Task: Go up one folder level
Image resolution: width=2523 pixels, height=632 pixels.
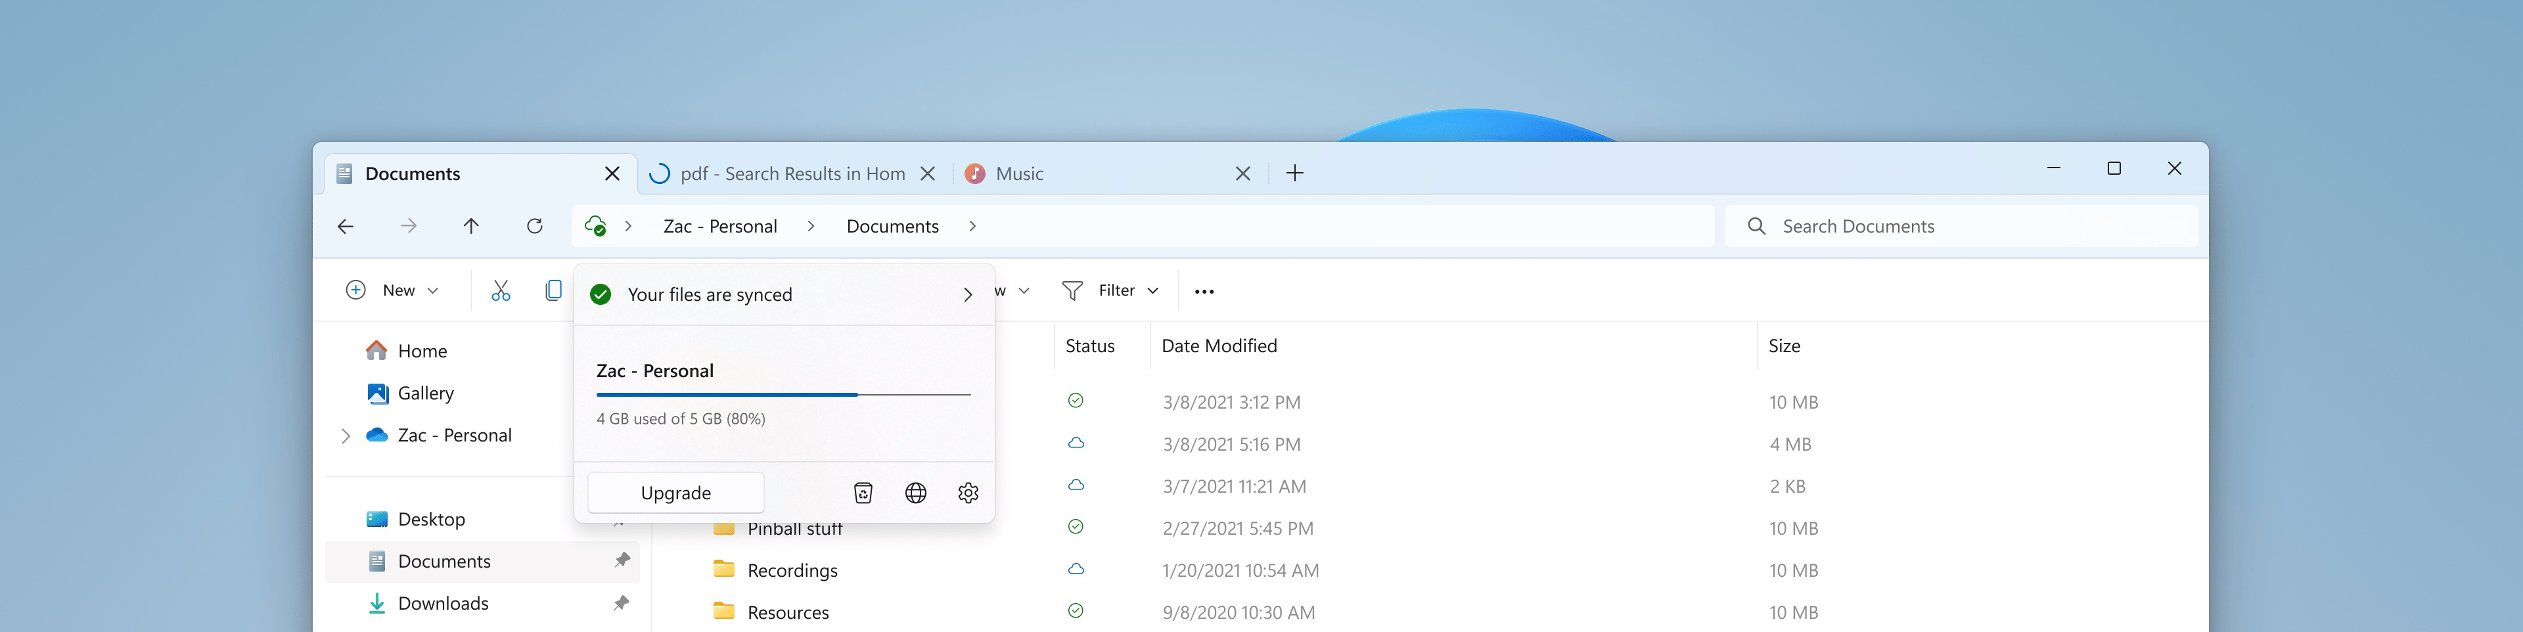Action: tap(471, 227)
